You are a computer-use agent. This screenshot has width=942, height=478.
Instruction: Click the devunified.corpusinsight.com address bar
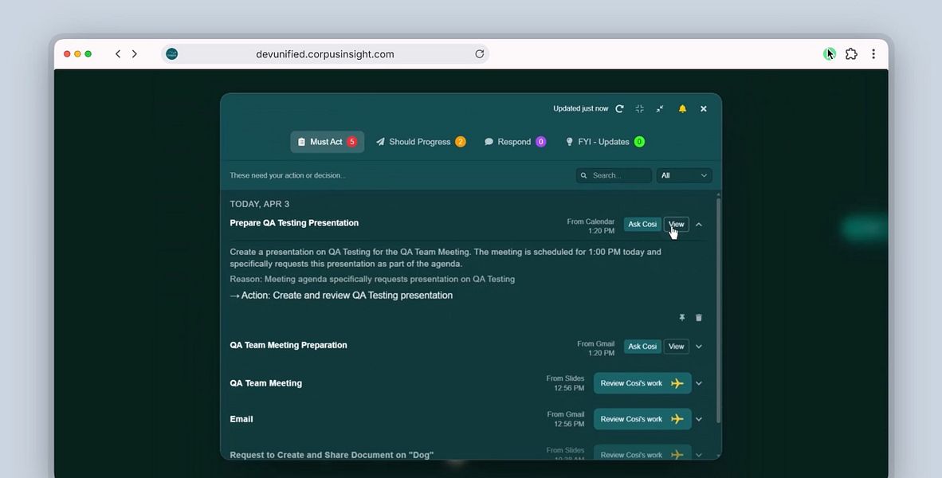pyautogui.click(x=325, y=54)
